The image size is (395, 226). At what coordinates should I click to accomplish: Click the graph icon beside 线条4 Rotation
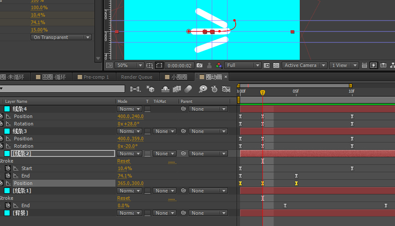9,124
